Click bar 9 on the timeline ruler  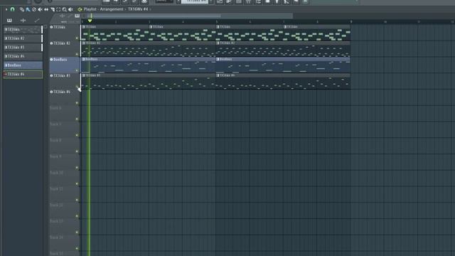coord(351,22)
